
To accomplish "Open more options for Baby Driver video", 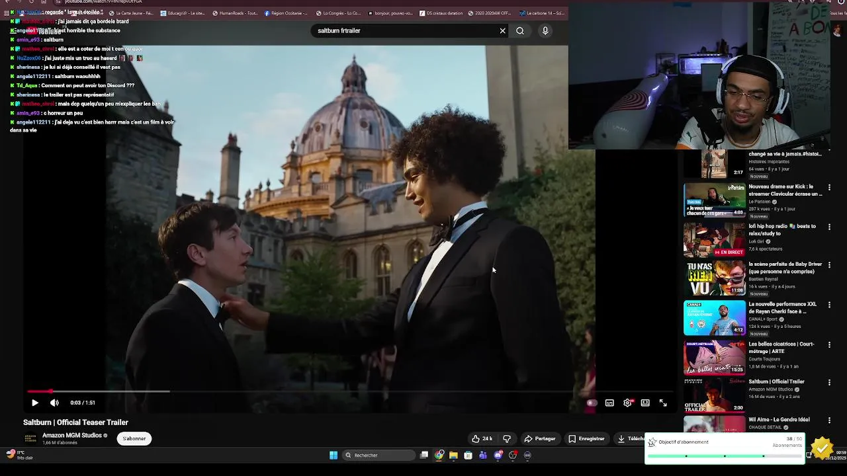I will coord(829,266).
